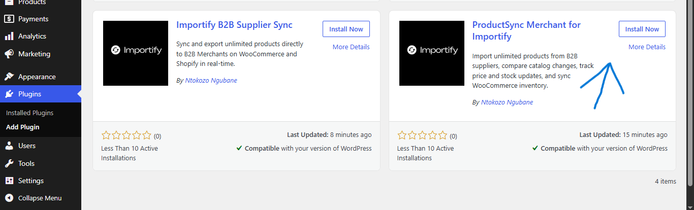Click 'Less Than 10 Active Installations' for ProductSync Merchant
Screen dimensions: 694x210
click(426, 153)
